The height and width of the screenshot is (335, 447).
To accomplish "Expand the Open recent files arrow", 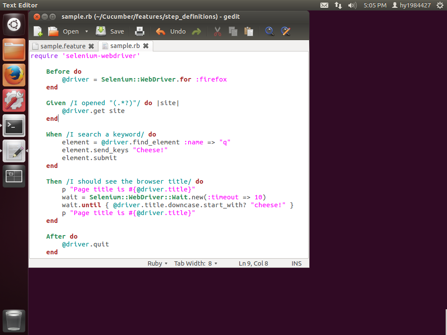I will (86, 31).
